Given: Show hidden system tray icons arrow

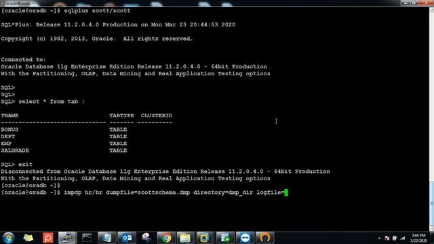Looking at the screenshot, I should pos(379,238).
